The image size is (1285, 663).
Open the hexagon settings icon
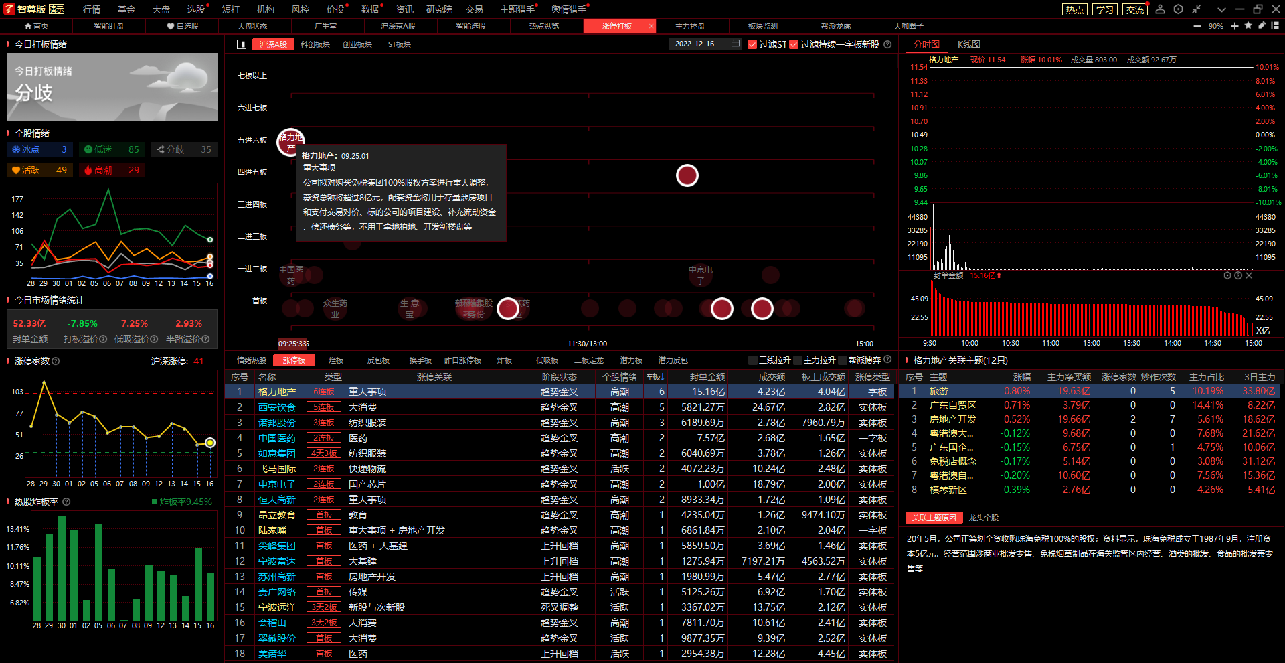pyautogui.click(x=1178, y=9)
